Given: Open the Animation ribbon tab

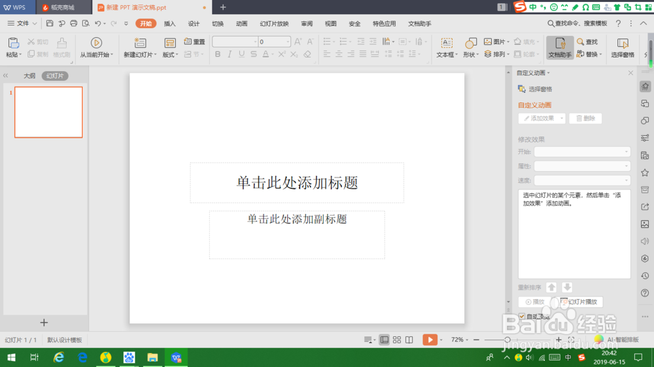Looking at the screenshot, I should (241, 24).
